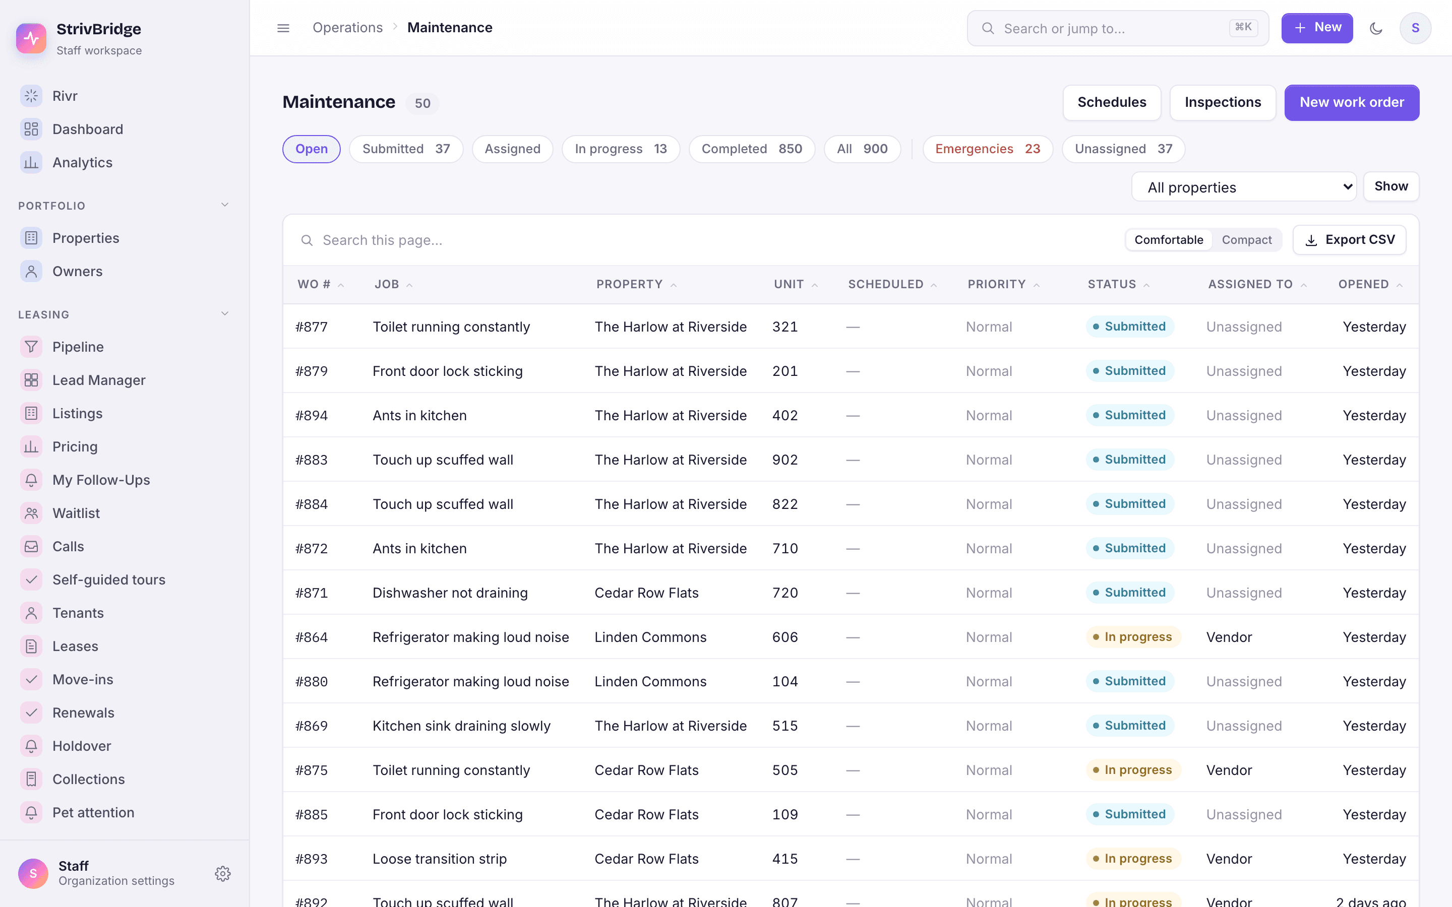Select Comfortable table density

1168,240
